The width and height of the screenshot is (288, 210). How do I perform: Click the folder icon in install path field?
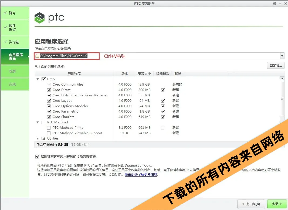(x=37, y=56)
